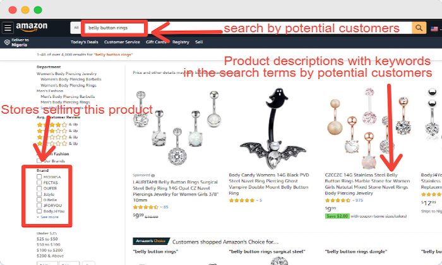The width and height of the screenshot is (442, 265).
Task: Open Today's Deals in navigation bar
Action: pyautogui.click(x=84, y=42)
